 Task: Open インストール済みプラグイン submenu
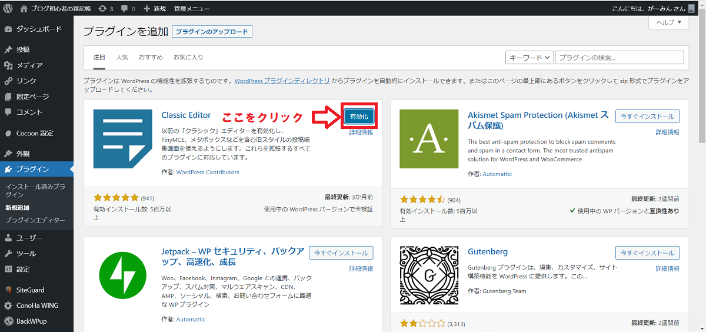(35, 190)
